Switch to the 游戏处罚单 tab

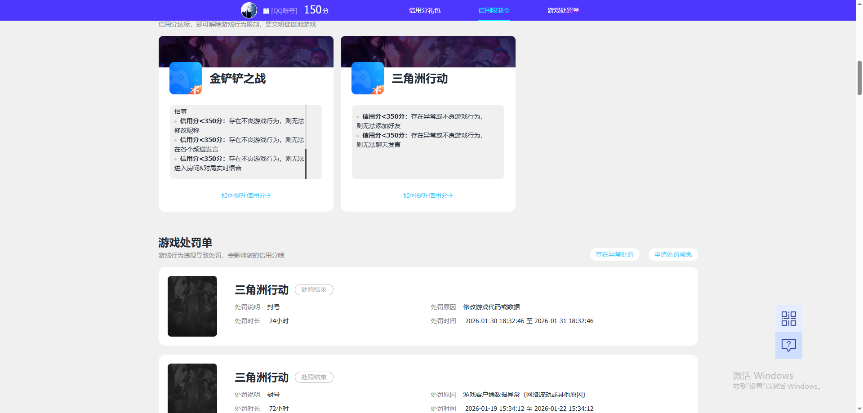point(563,10)
